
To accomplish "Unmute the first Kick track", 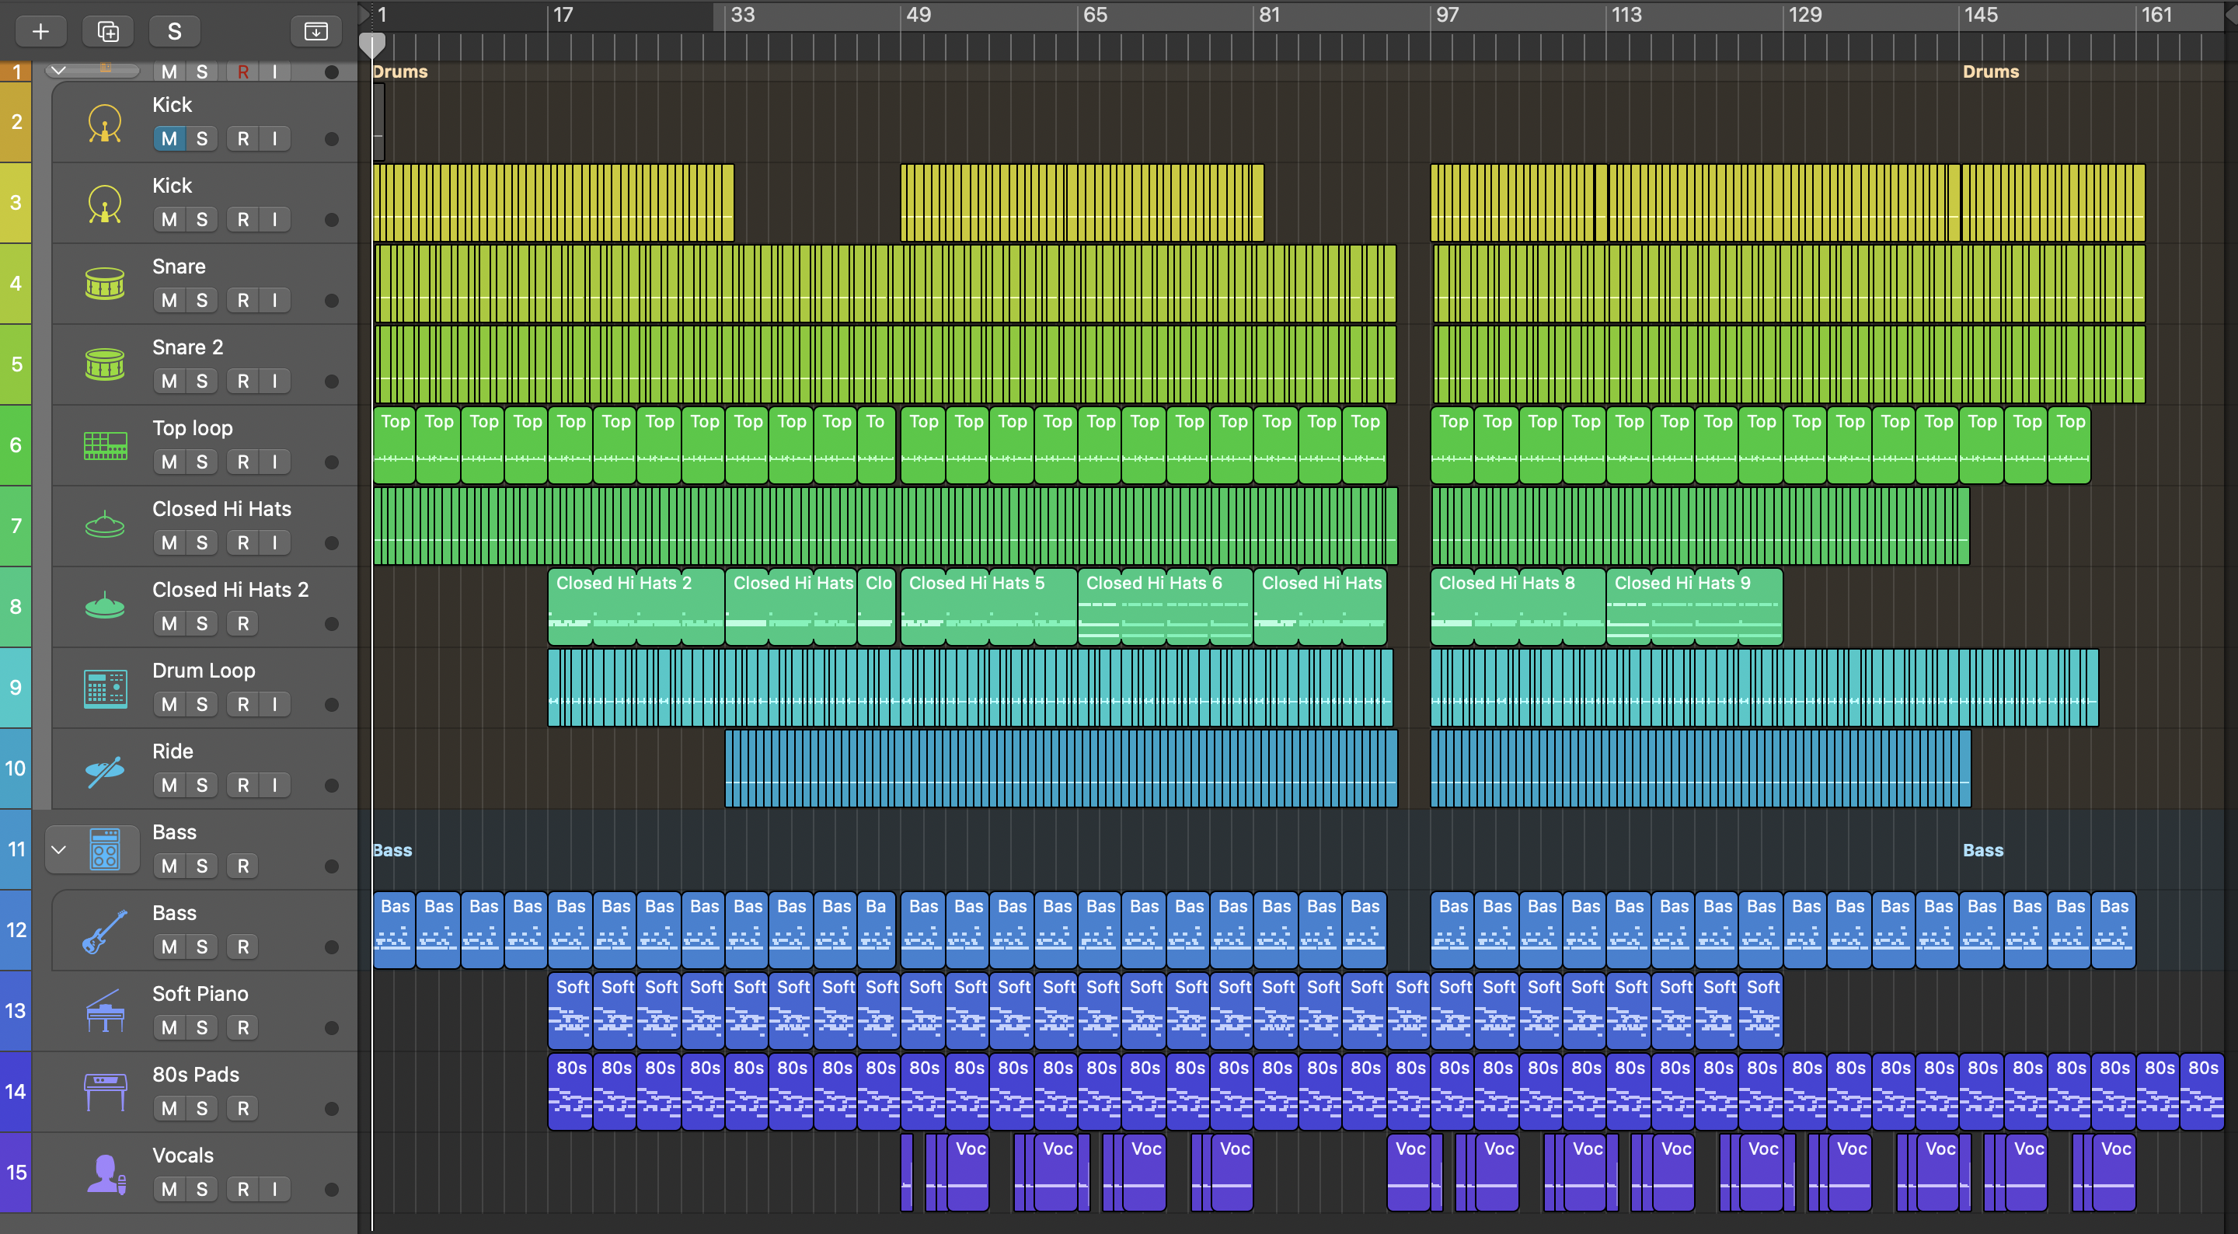I will [169, 139].
